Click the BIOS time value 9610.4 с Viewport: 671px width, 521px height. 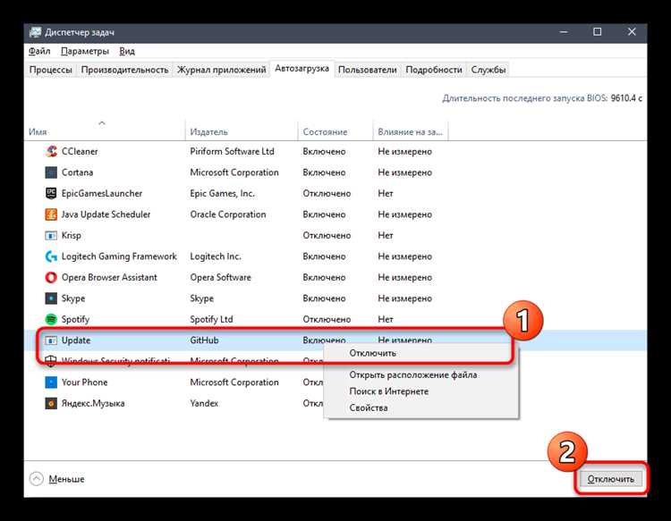click(626, 98)
